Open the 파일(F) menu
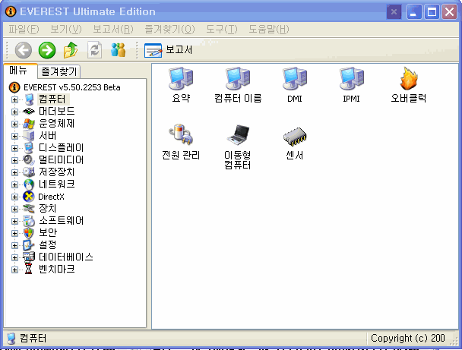Viewport: 462px width, 350px height. pyautogui.click(x=24, y=29)
